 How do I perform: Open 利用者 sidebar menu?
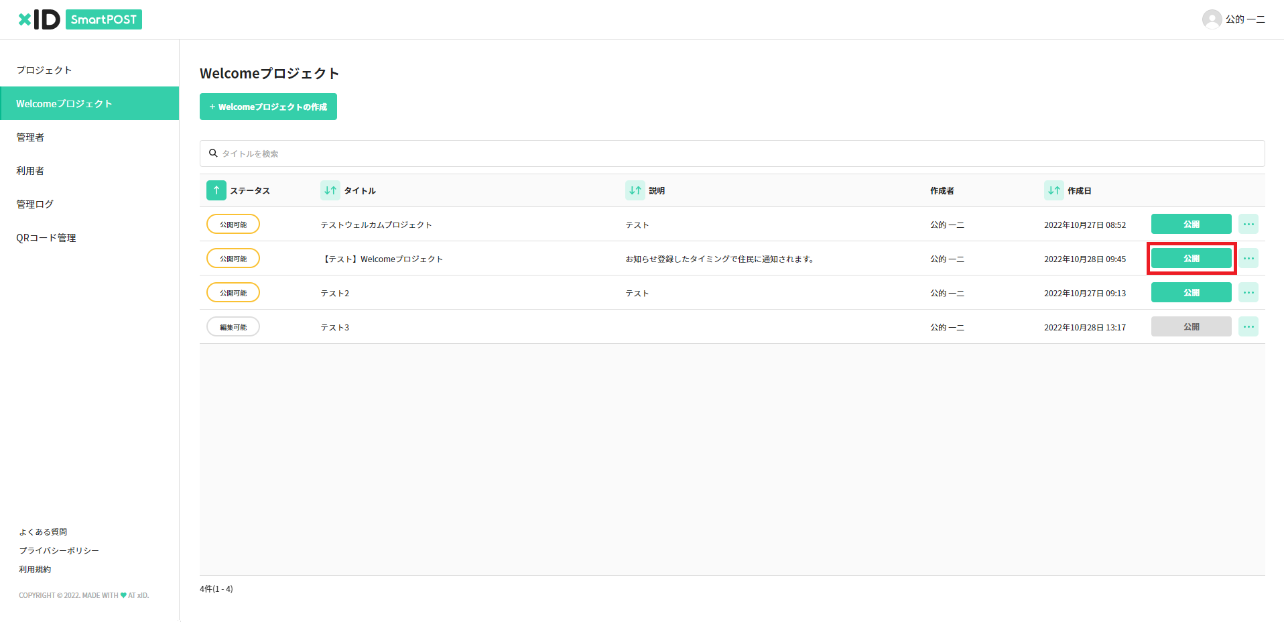tap(90, 170)
